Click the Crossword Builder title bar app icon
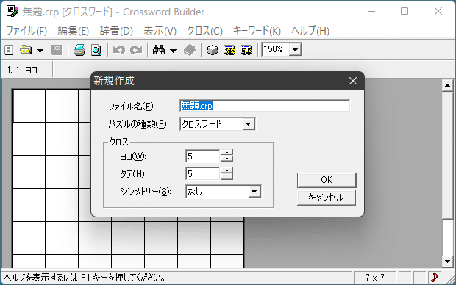 coord(12,11)
